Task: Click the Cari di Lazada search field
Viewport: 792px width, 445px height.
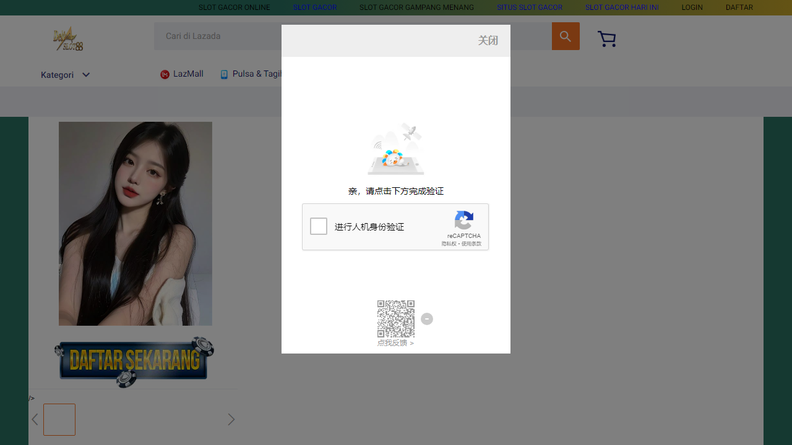Action: [217, 36]
